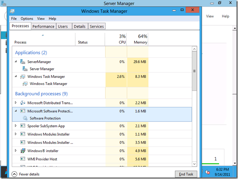
Task: Expand the Windows Modules Installer process
Action: (16, 134)
